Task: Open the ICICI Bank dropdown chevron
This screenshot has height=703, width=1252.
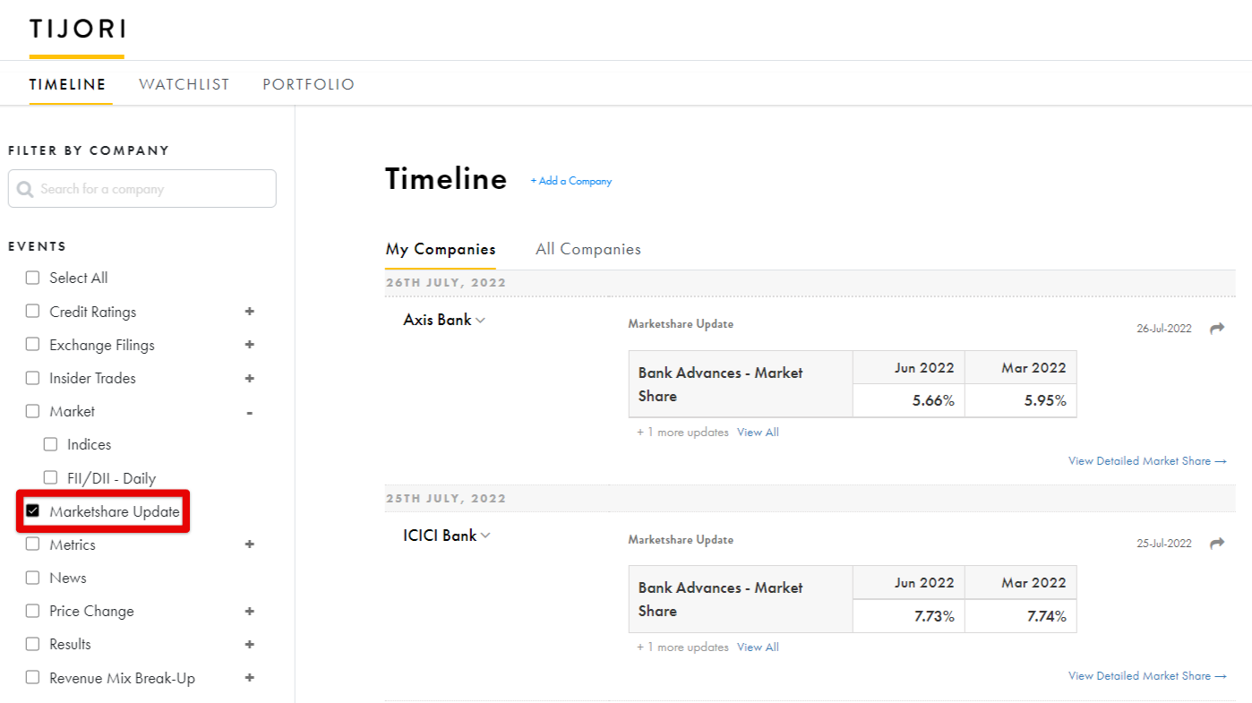Action: click(486, 536)
